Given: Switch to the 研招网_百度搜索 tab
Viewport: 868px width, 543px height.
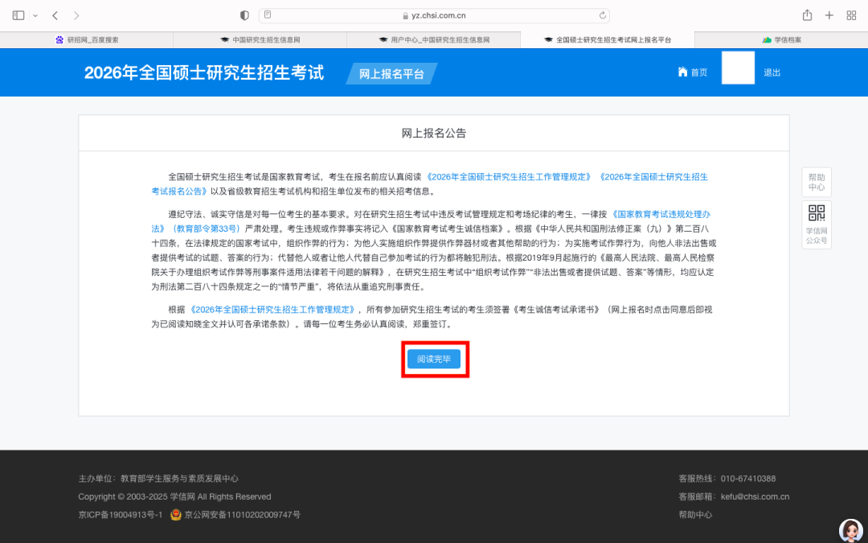Looking at the screenshot, I should pyautogui.click(x=87, y=39).
